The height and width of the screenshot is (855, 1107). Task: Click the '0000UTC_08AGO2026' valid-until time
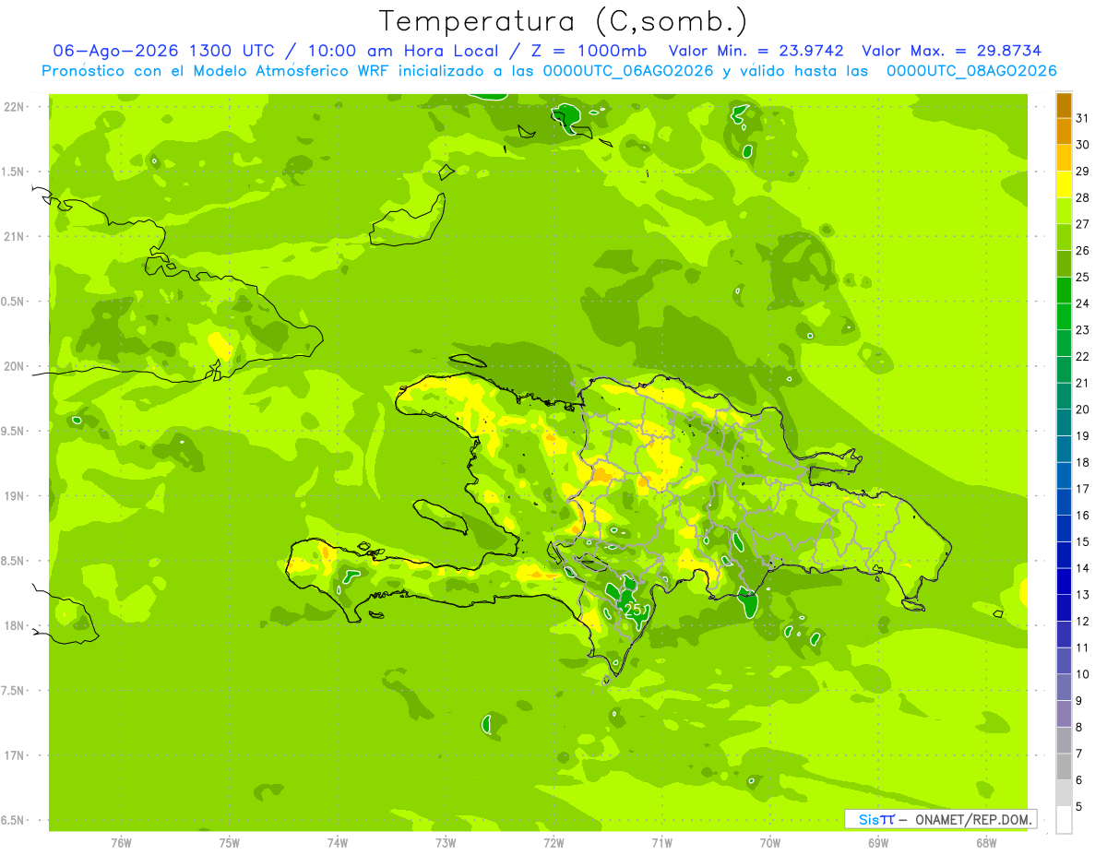[971, 71]
